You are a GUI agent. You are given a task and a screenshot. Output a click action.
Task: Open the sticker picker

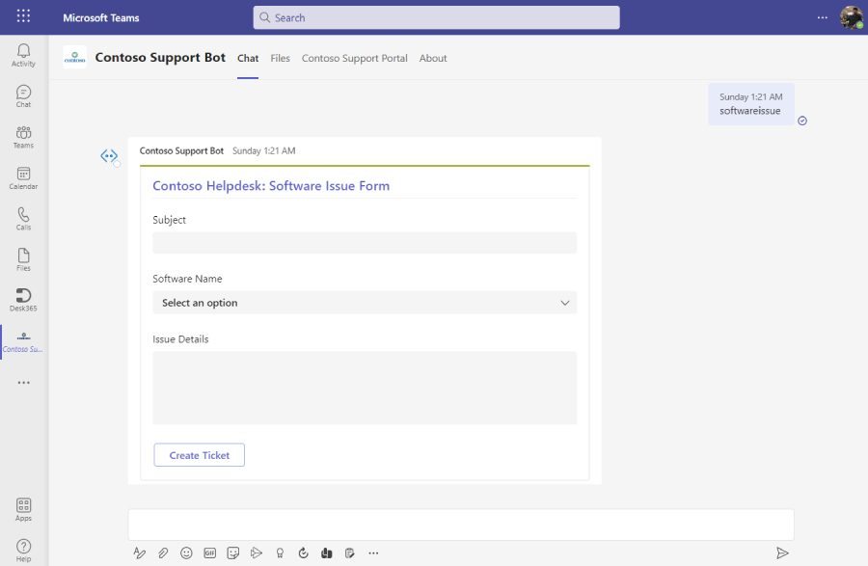pos(233,553)
